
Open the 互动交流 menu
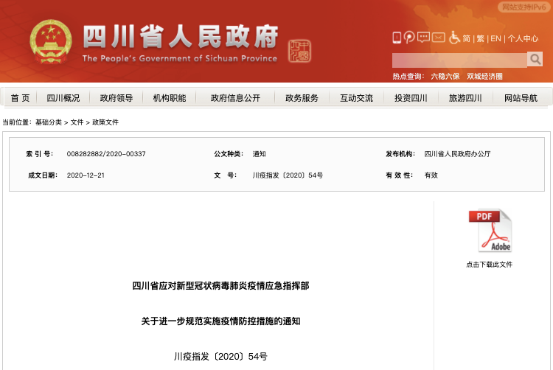(357, 98)
